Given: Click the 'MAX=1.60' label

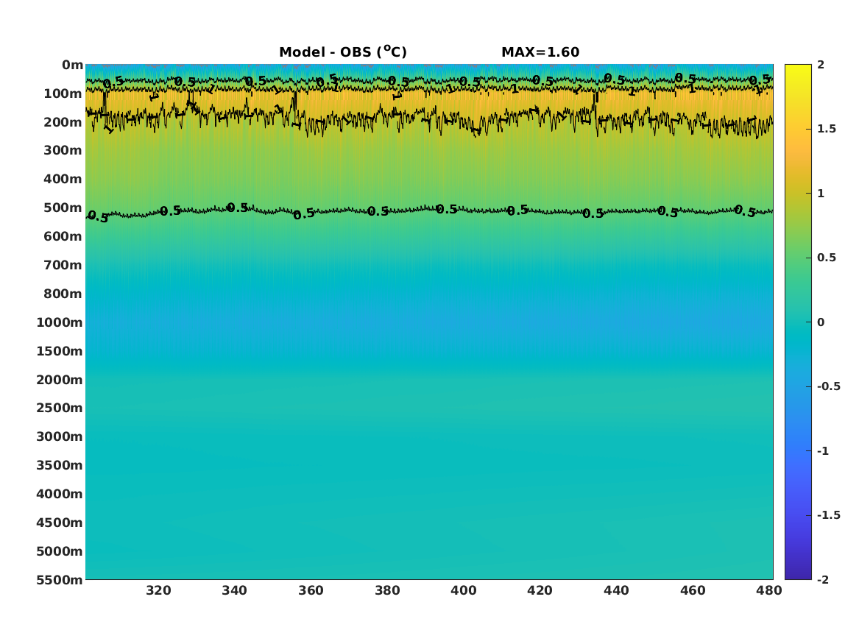Looking at the screenshot, I should [x=540, y=52].
